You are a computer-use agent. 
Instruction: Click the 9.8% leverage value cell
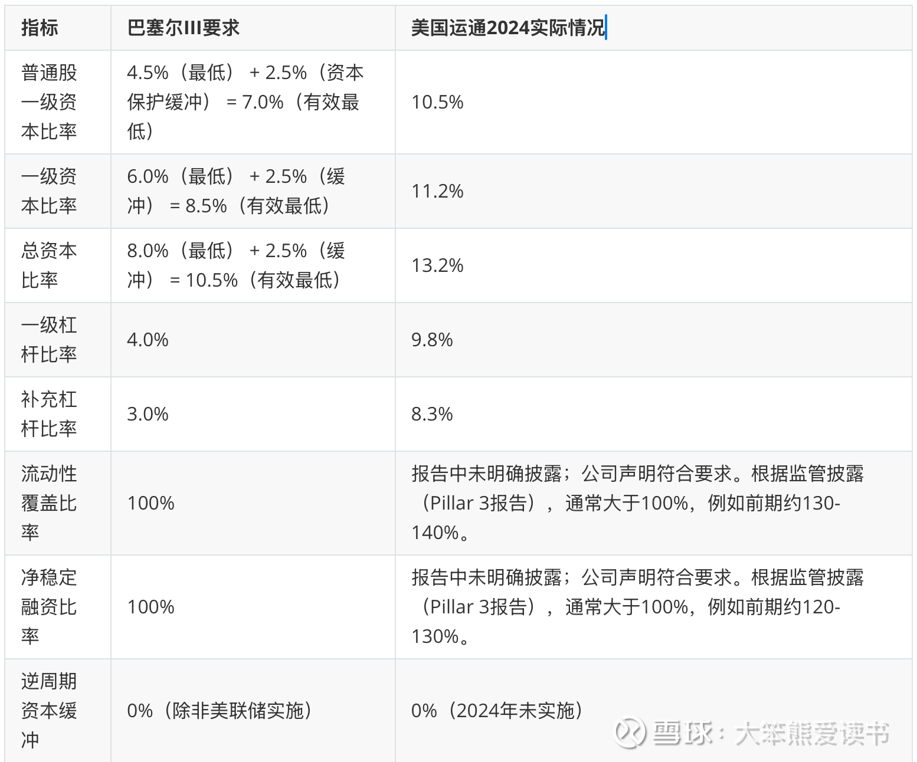tap(432, 340)
